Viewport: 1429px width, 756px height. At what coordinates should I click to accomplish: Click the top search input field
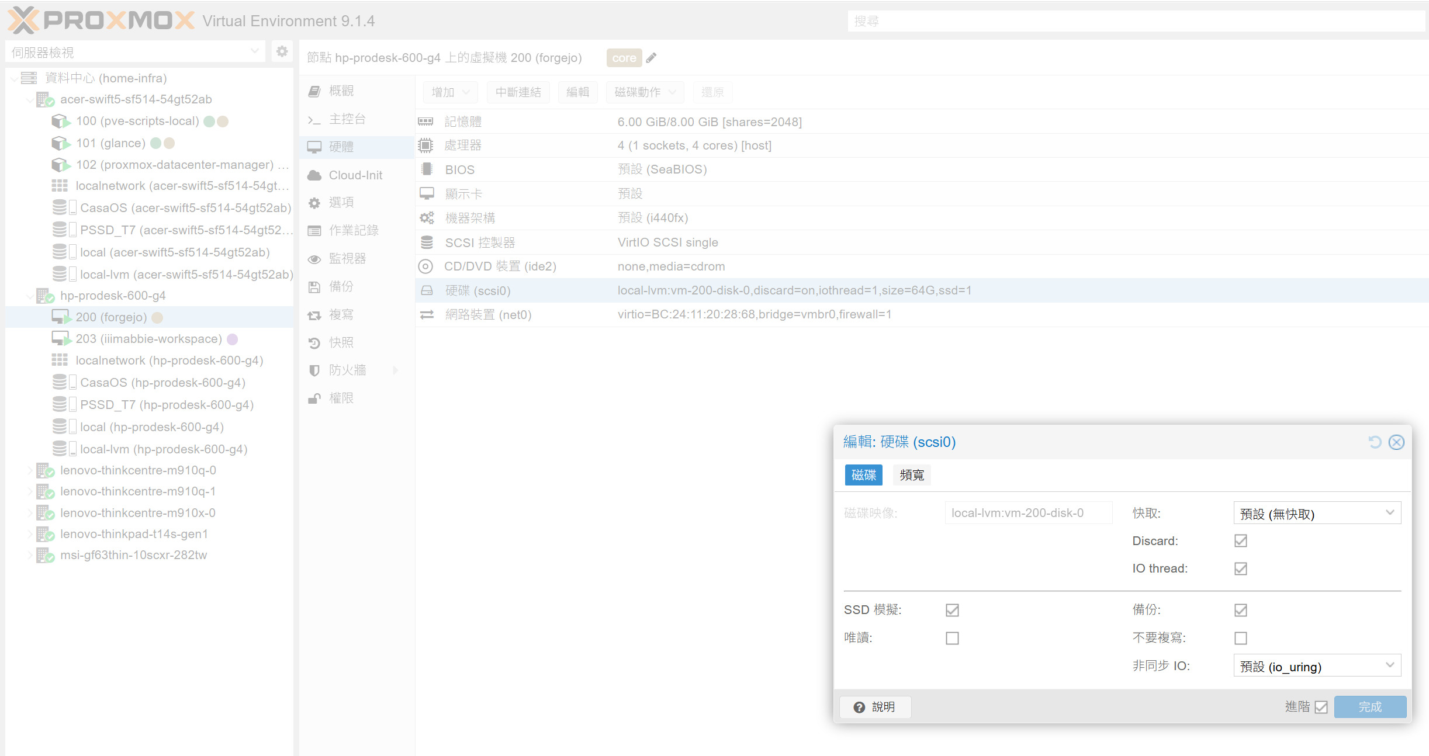pyautogui.click(x=1136, y=21)
